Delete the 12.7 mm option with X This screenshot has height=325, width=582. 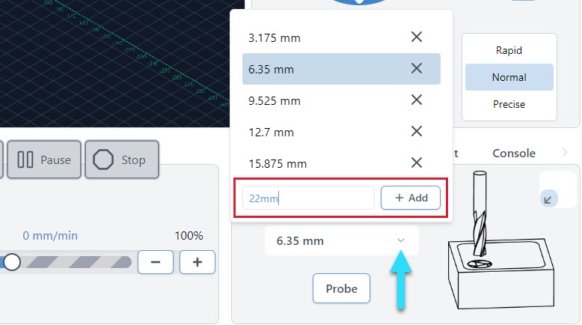(417, 132)
